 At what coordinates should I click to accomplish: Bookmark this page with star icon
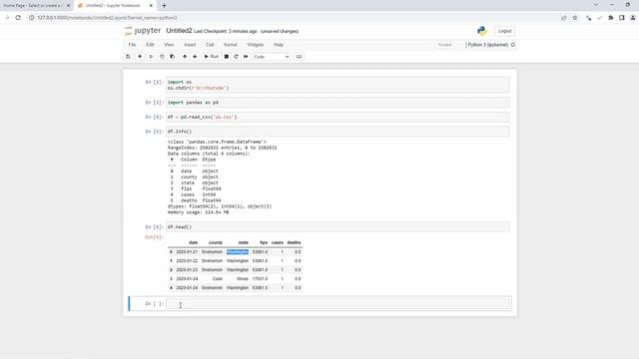(575, 18)
